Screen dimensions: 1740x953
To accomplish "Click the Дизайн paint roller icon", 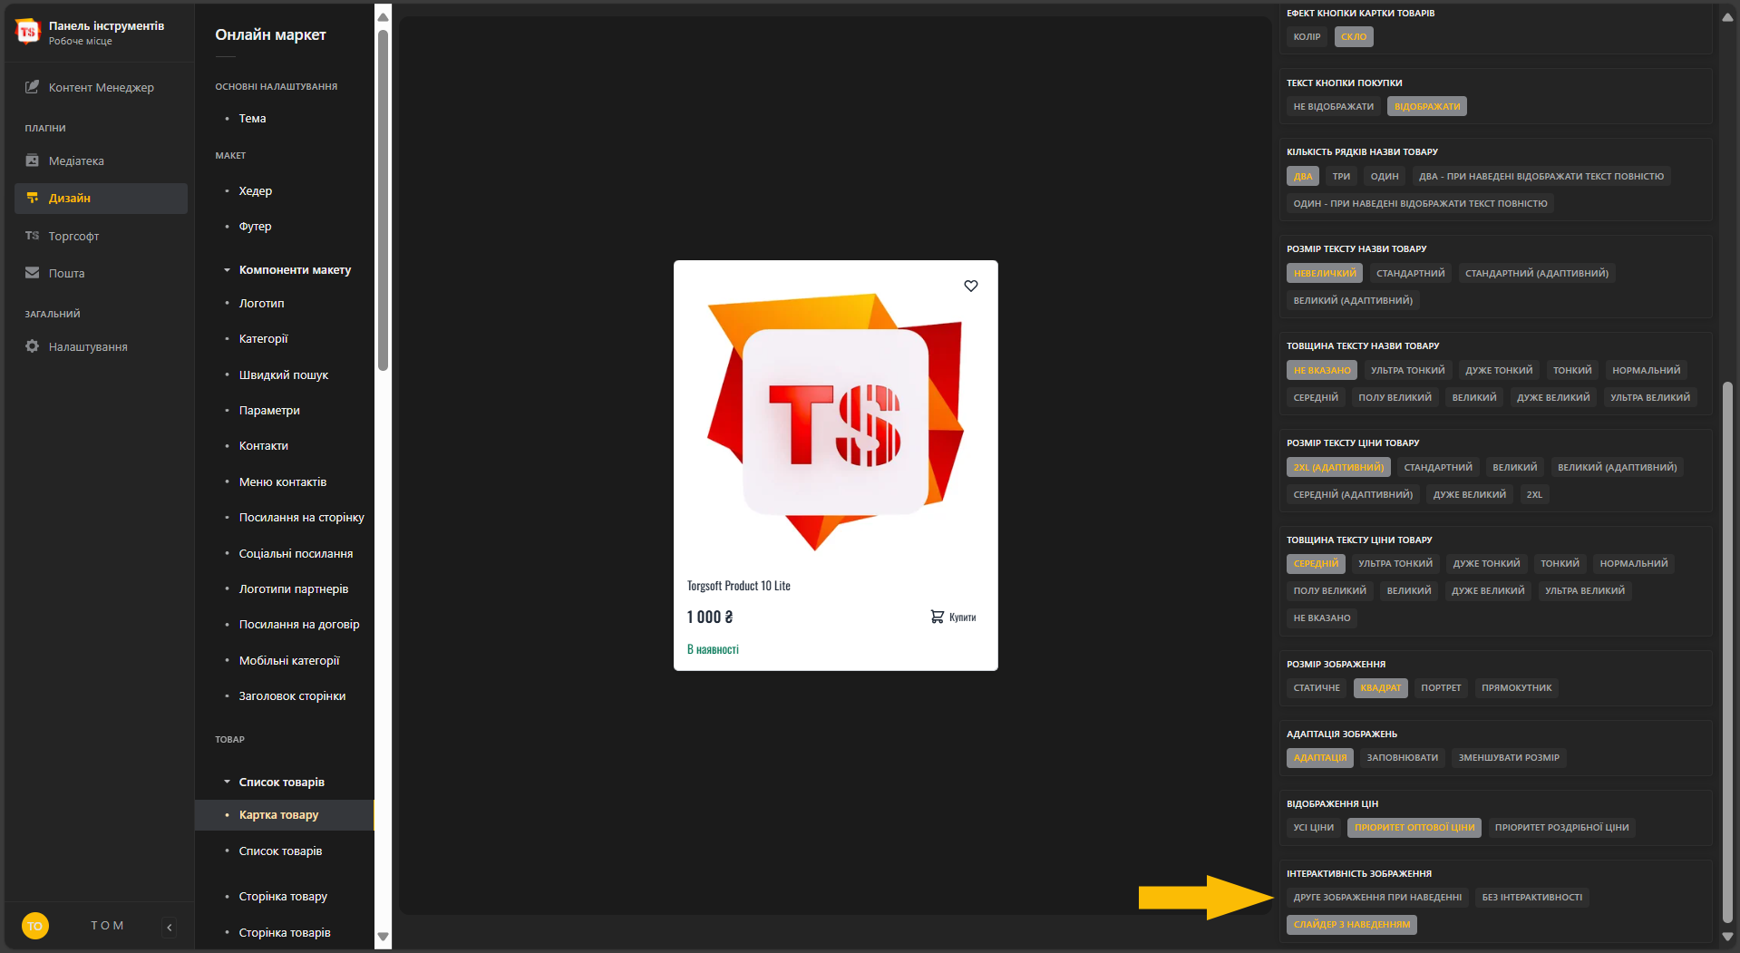I will point(33,198).
